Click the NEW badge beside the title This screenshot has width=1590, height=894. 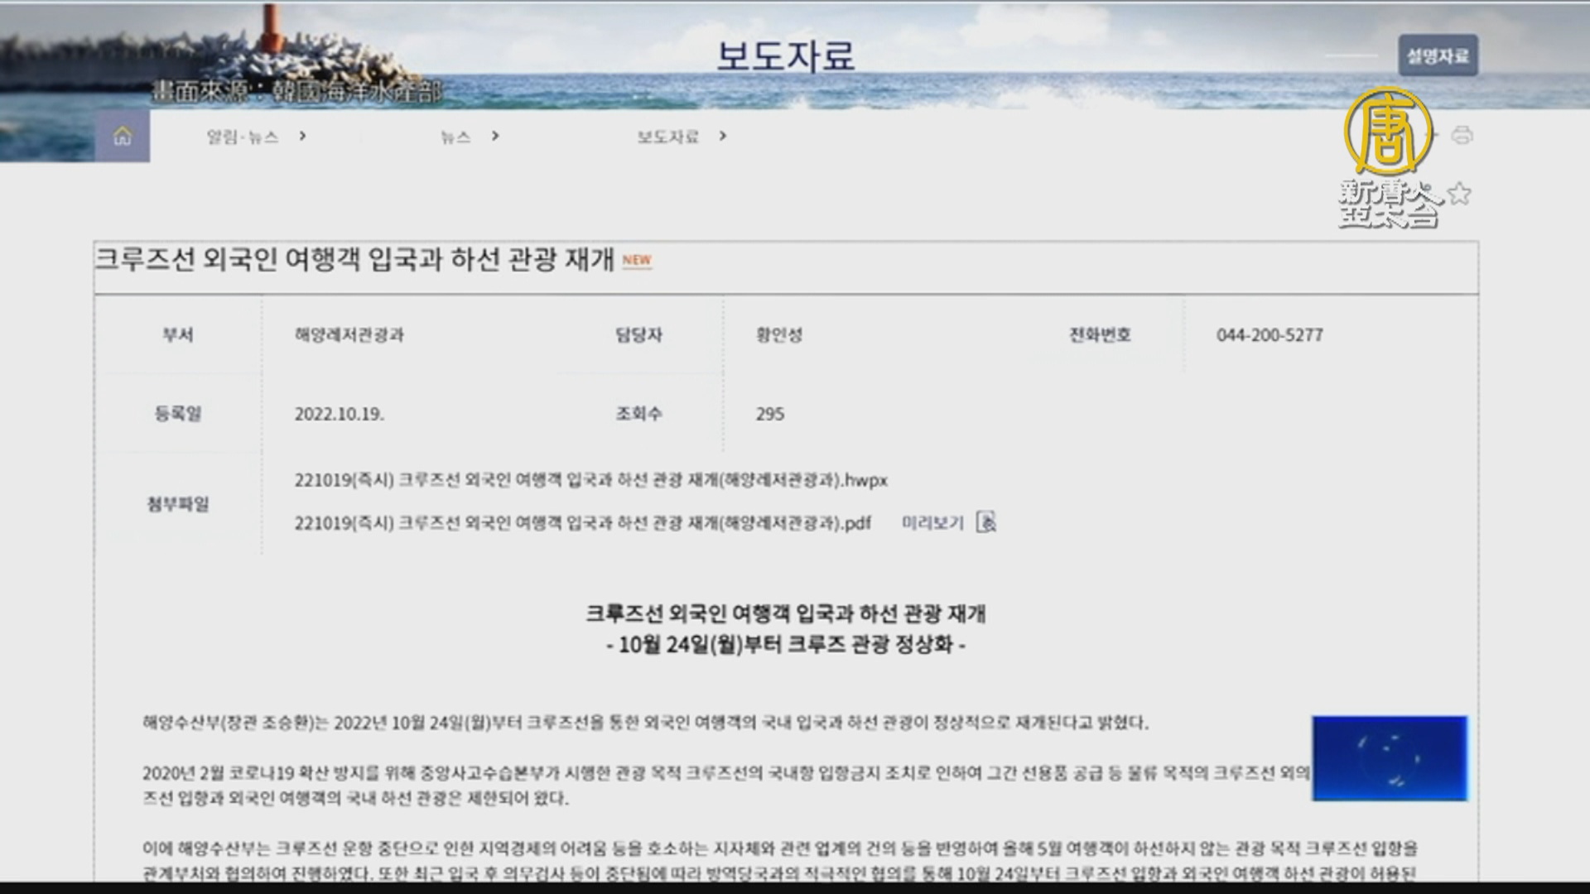coord(637,261)
